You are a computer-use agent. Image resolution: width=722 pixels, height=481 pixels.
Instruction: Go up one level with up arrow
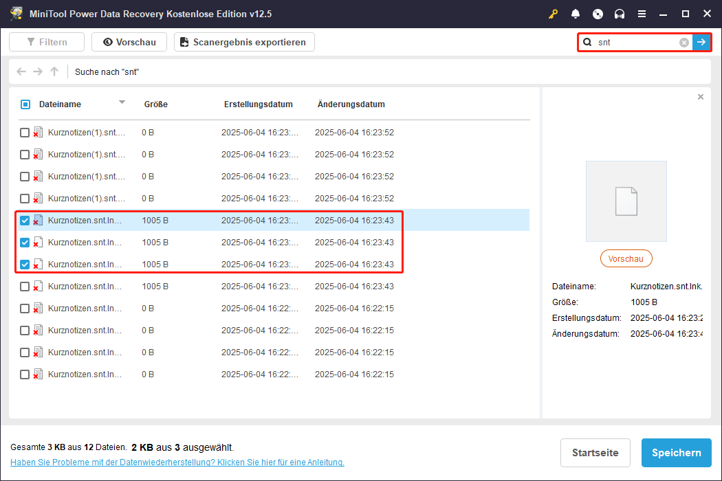[x=54, y=71]
